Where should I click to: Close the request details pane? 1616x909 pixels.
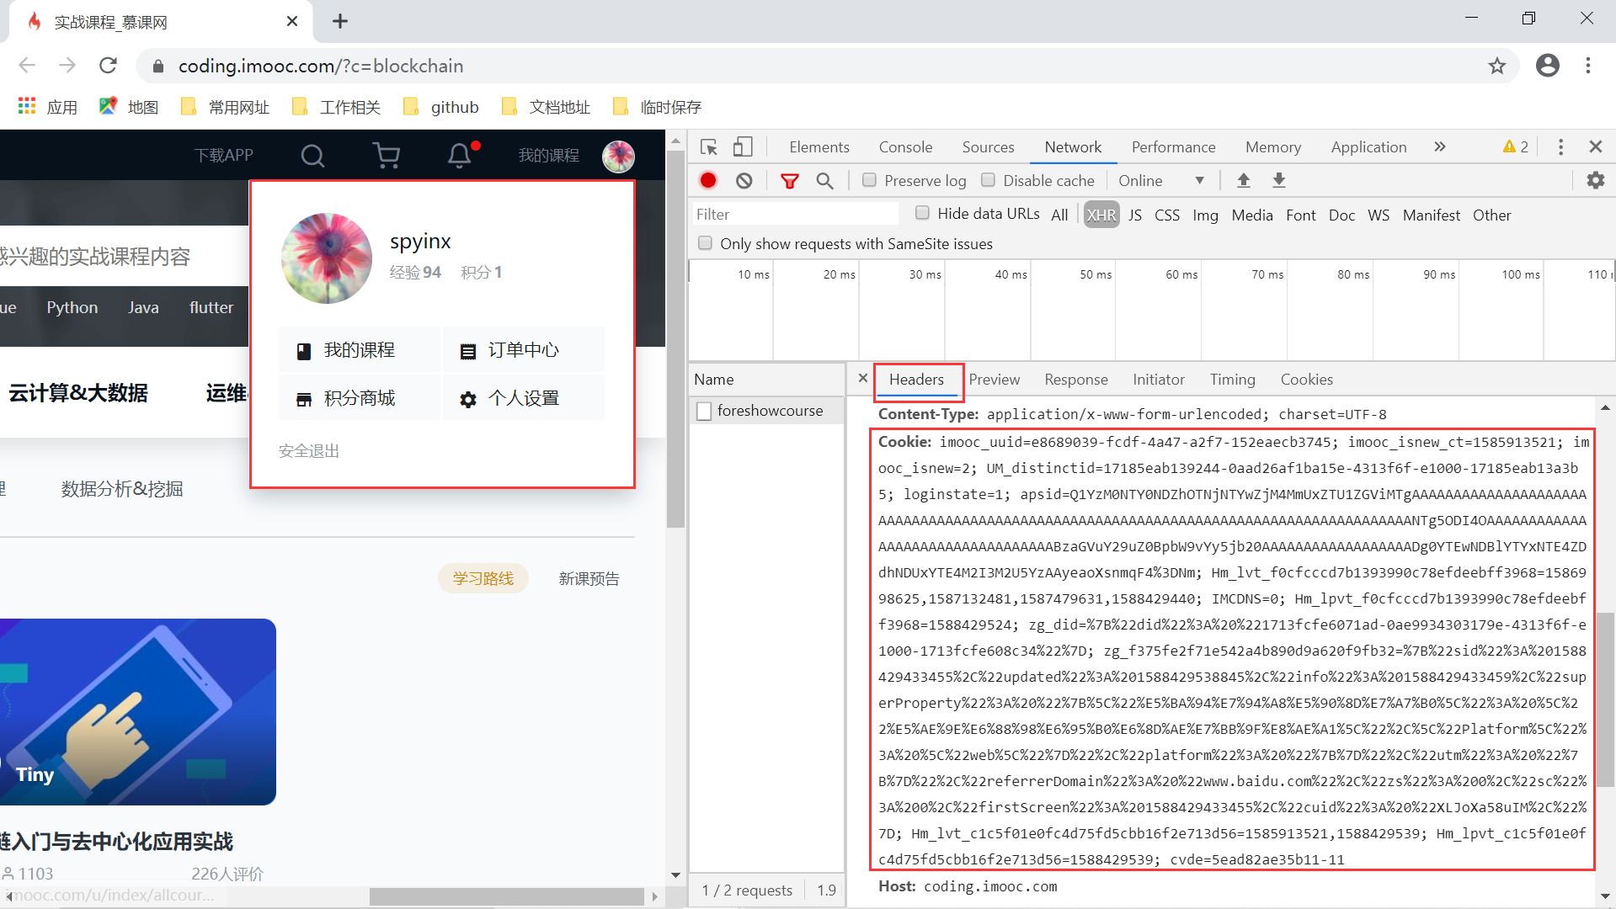(x=862, y=379)
